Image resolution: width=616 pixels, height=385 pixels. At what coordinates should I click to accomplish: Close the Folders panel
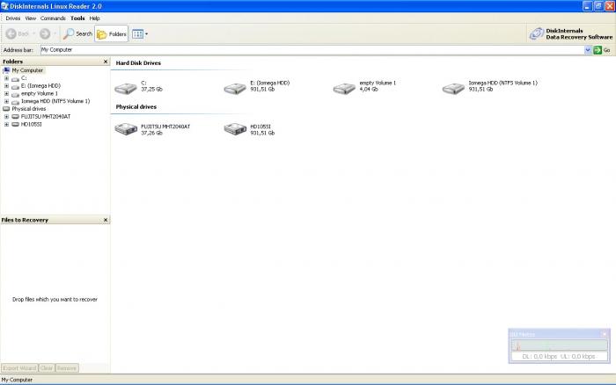point(106,62)
